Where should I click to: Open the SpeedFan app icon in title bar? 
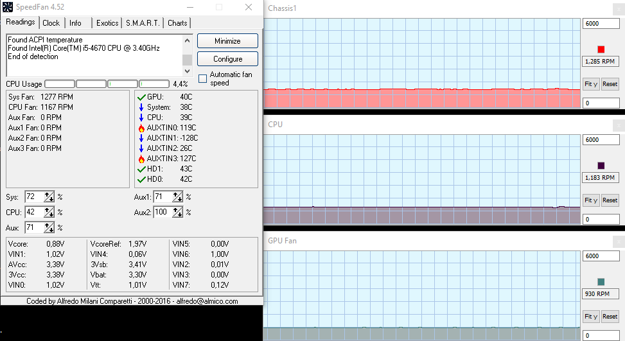point(8,7)
